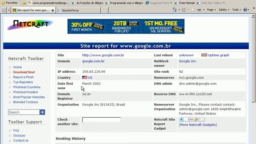This screenshot has width=256, height=144.
Task: Click the unknown last reboot link
Action: [x=186, y=55]
